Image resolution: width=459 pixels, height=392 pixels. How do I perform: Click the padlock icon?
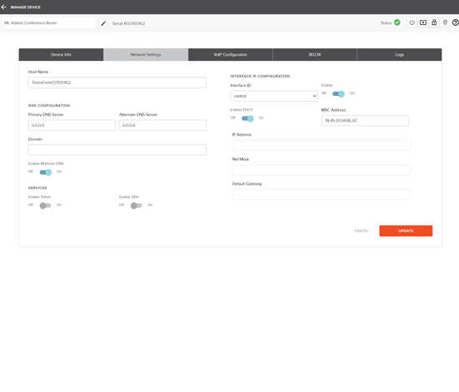(x=434, y=23)
